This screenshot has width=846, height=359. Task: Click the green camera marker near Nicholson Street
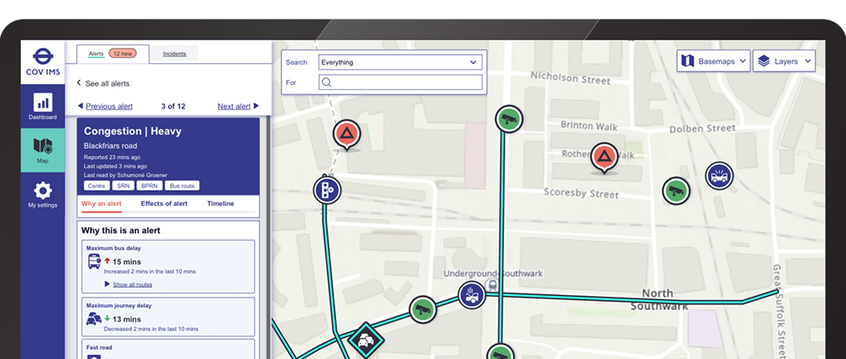(x=507, y=119)
